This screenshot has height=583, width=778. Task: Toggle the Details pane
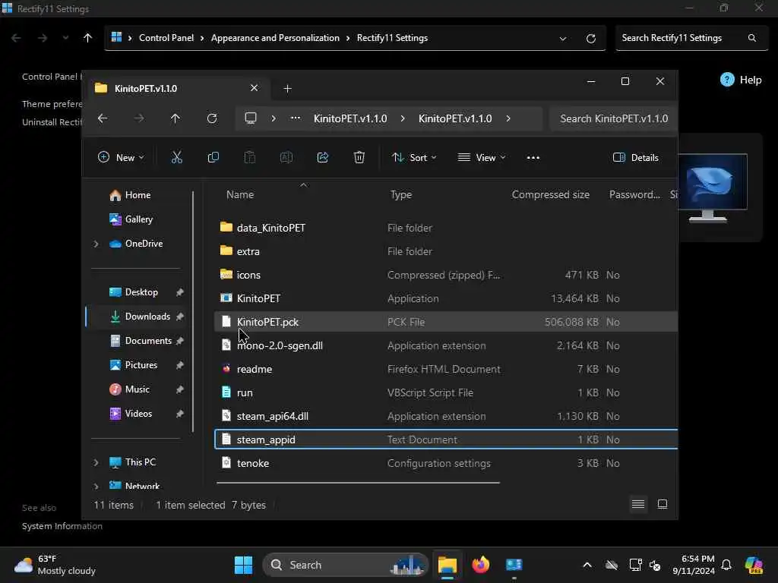pos(636,158)
